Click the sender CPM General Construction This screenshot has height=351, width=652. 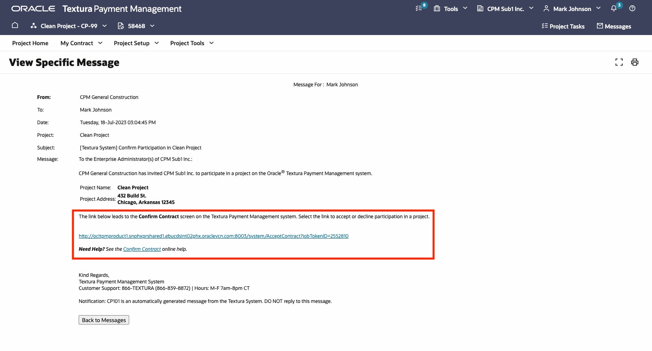pos(109,97)
